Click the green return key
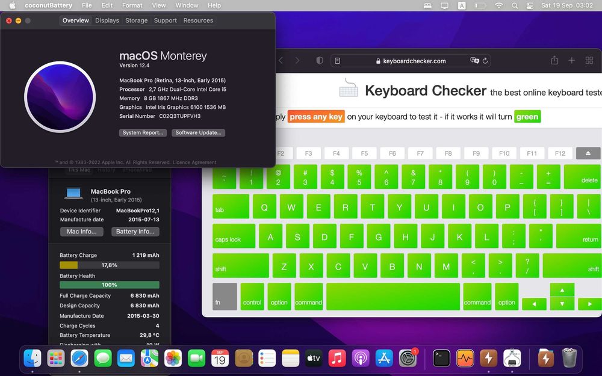The height and width of the screenshot is (376, 602). click(579, 236)
